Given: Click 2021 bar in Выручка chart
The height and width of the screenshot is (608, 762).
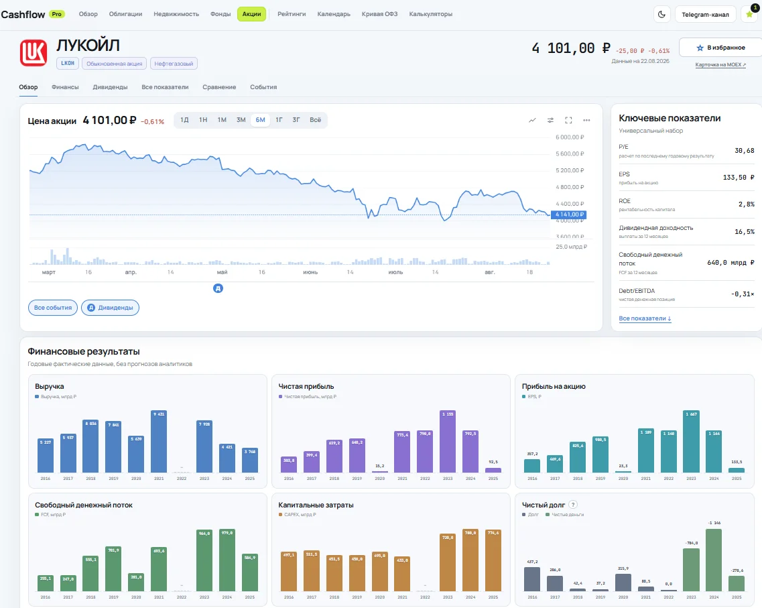Looking at the screenshot, I should point(159,441).
